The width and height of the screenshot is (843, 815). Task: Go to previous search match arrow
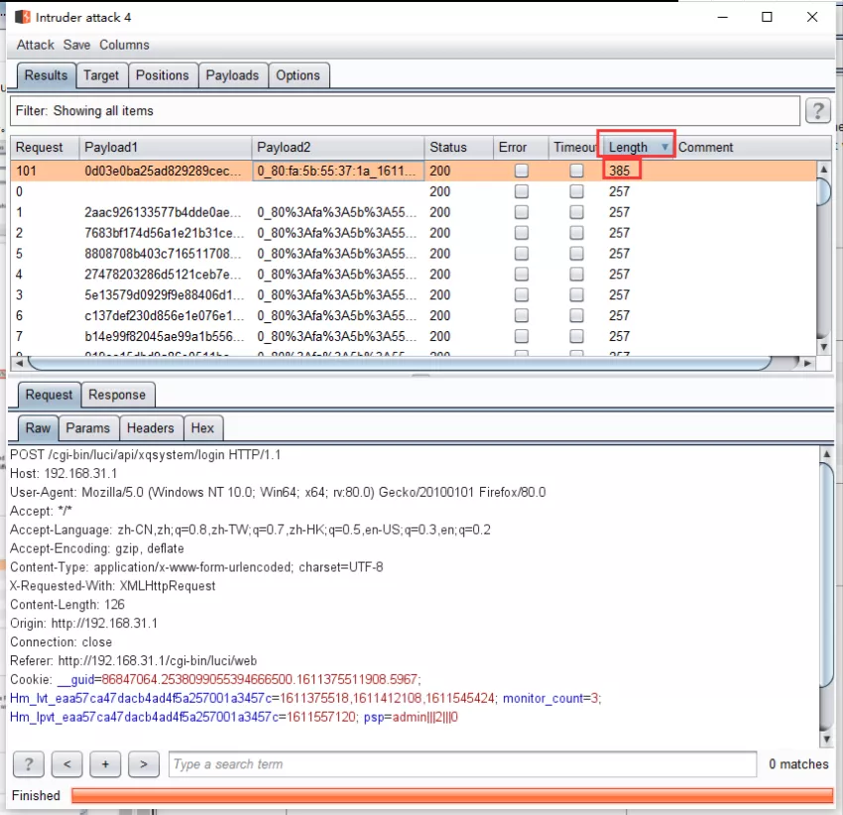pyautogui.click(x=67, y=763)
